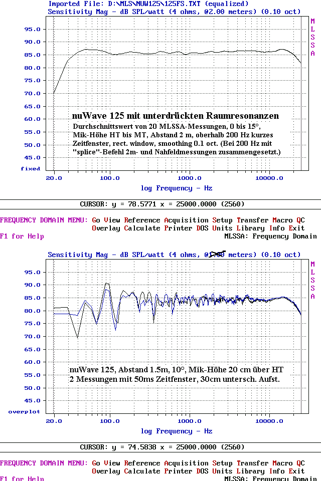
Task: Open Library in the lower menu
Action: click(250, 471)
